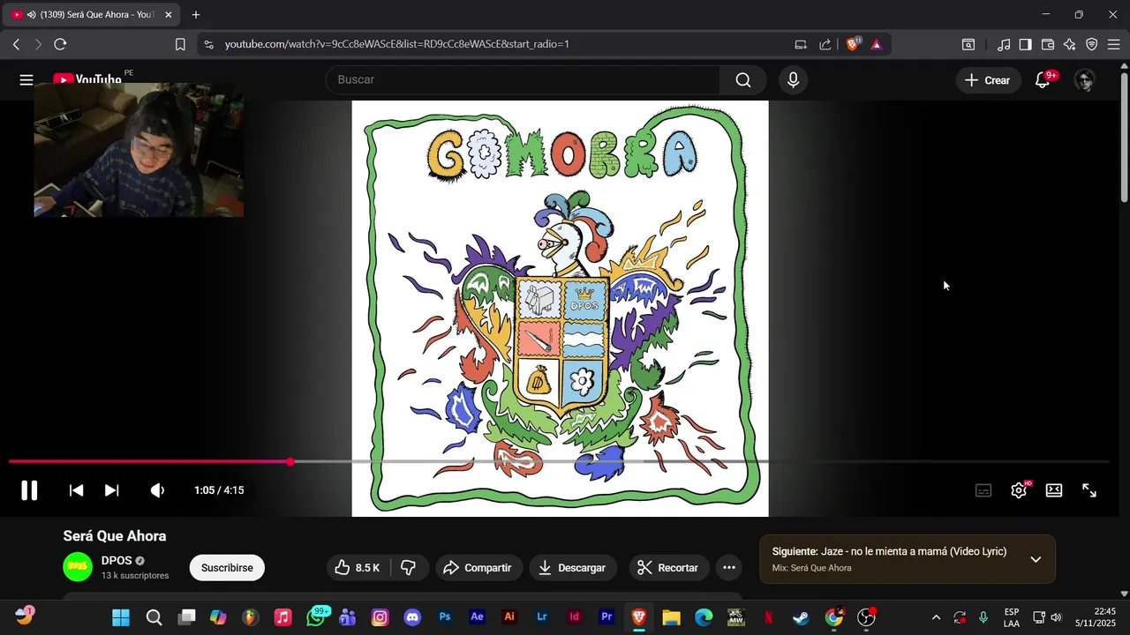Open the DPOS channel name link
The image size is (1130, 635).
117,560
